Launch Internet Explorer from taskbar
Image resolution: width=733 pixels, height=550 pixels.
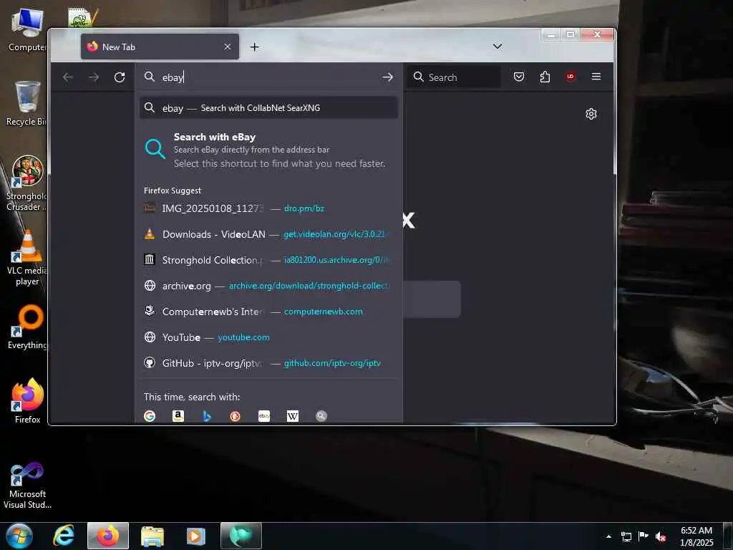64,536
